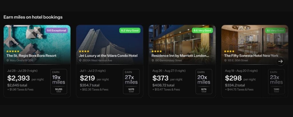This screenshot has width=293, height=117.
Task: Select the 8.6 Very Good rating badge
Action: [x=202, y=30]
